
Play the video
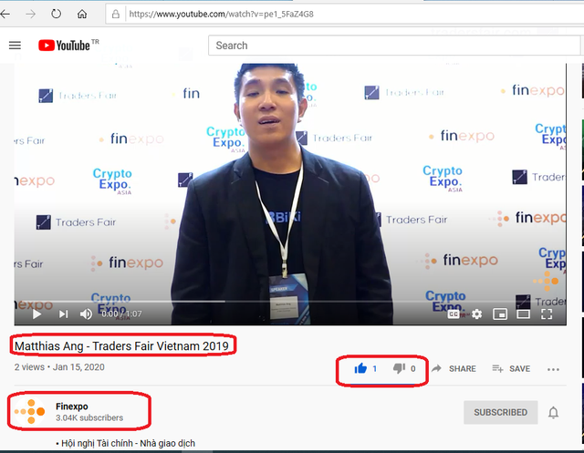pyautogui.click(x=36, y=314)
